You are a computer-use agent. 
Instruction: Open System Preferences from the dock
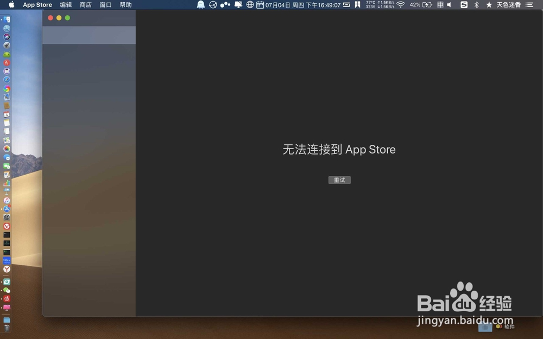(x=7, y=218)
